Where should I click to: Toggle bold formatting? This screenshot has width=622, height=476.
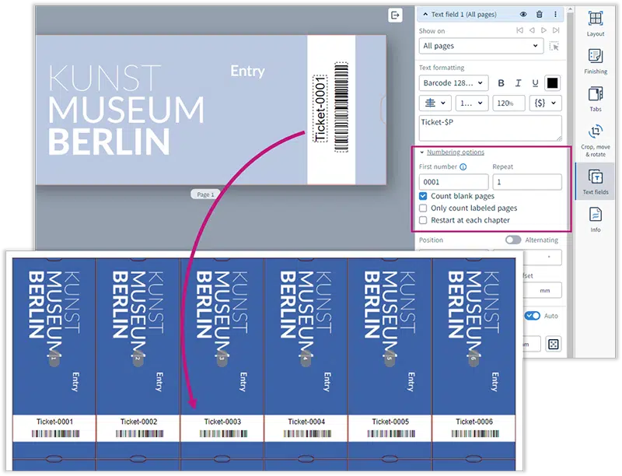click(501, 83)
